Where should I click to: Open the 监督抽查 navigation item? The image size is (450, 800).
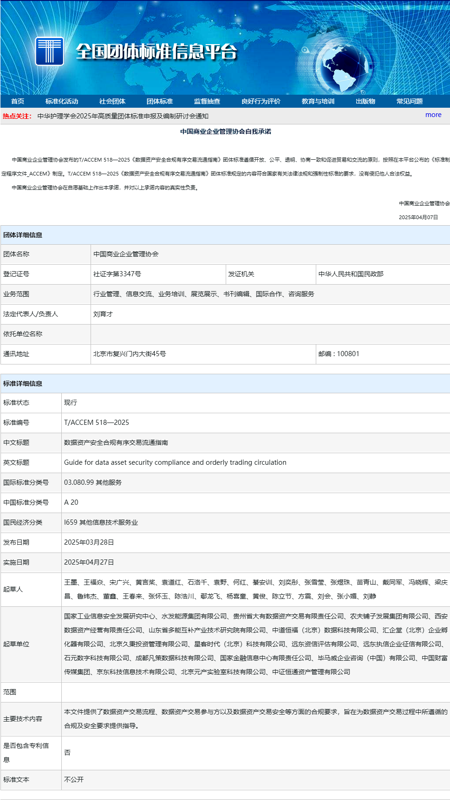point(207,101)
